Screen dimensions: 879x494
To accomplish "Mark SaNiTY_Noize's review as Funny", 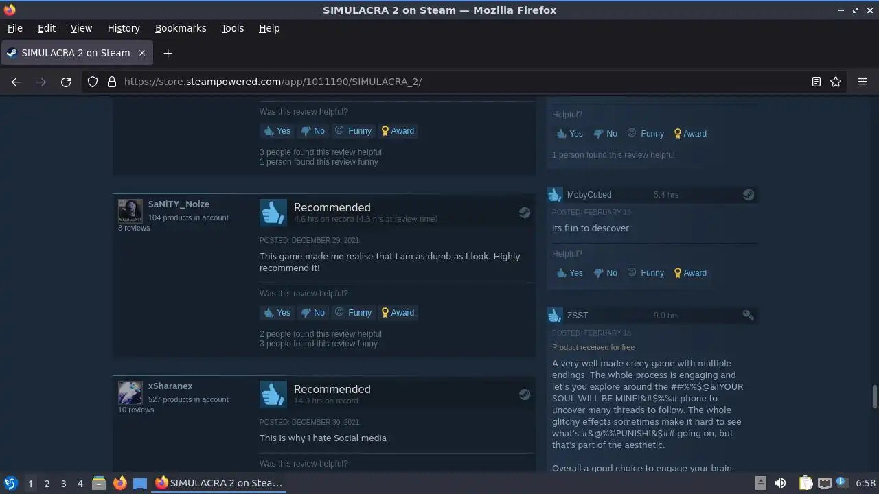I will point(353,313).
